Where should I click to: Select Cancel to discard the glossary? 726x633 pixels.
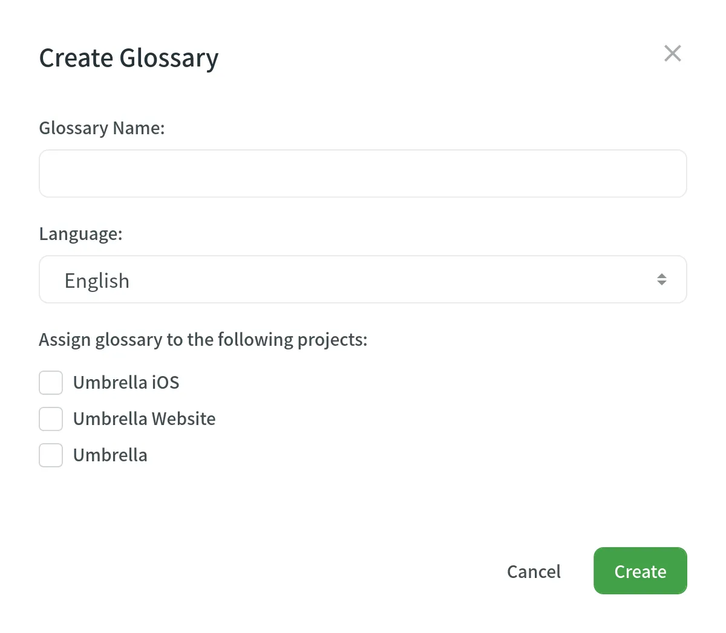click(534, 571)
